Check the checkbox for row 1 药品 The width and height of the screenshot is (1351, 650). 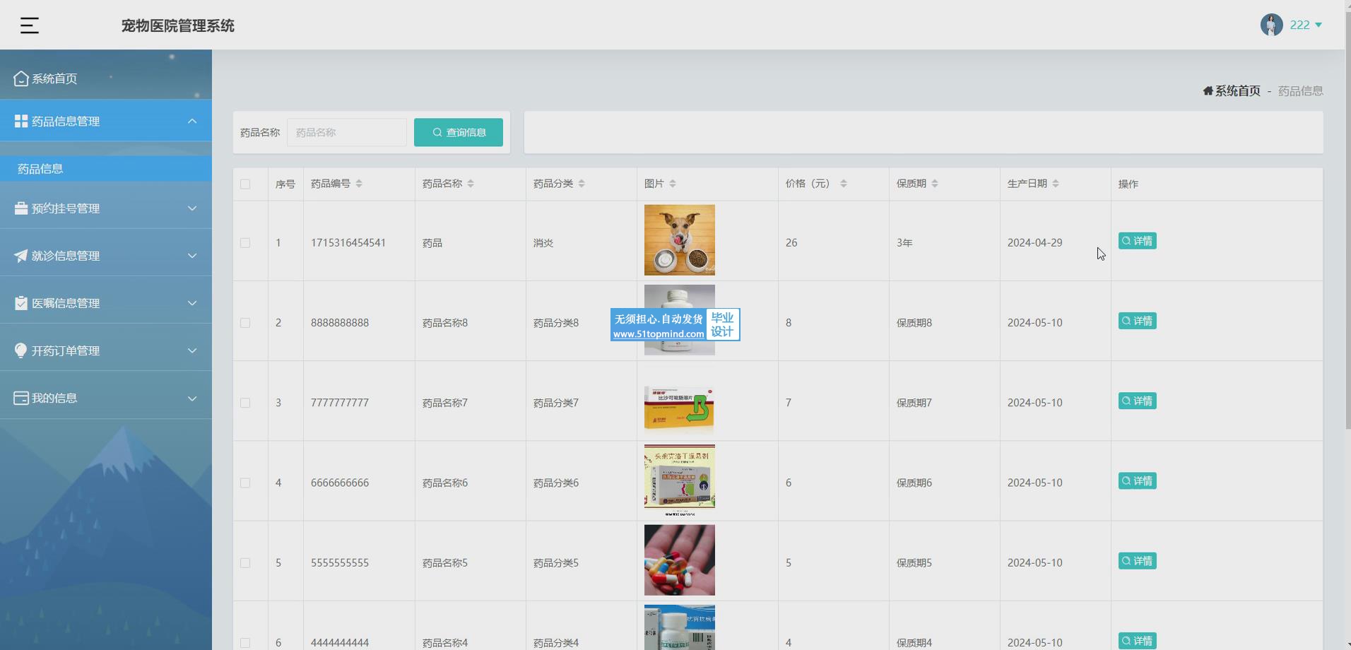coord(245,243)
